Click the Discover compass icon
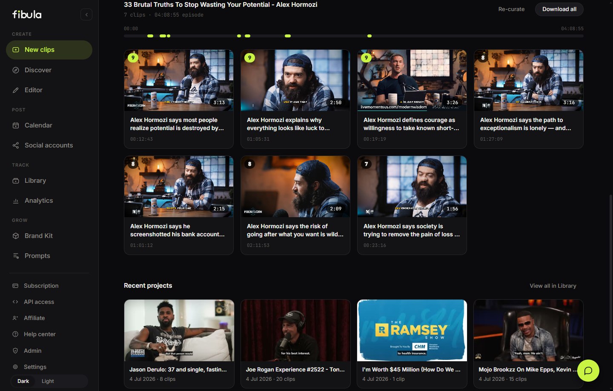This screenshot has height=391, width=613. tap(16, 70)
